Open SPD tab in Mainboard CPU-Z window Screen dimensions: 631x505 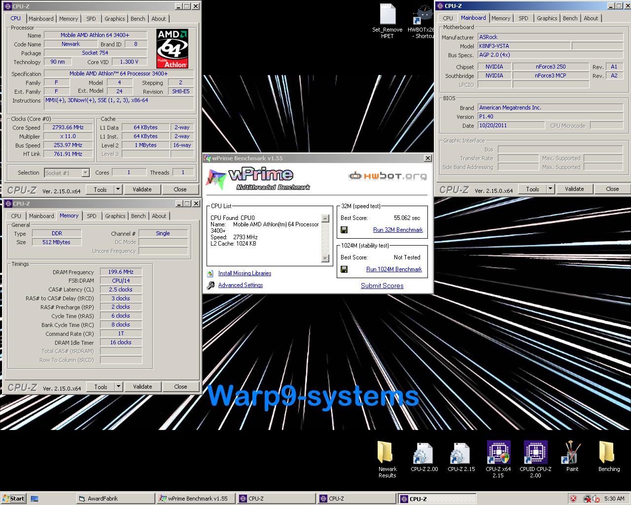(x=524, y=18)
